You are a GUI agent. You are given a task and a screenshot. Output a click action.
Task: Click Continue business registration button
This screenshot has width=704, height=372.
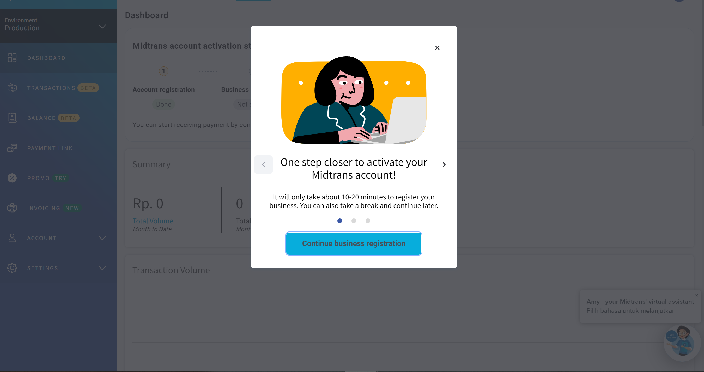[x=354, y=243]
